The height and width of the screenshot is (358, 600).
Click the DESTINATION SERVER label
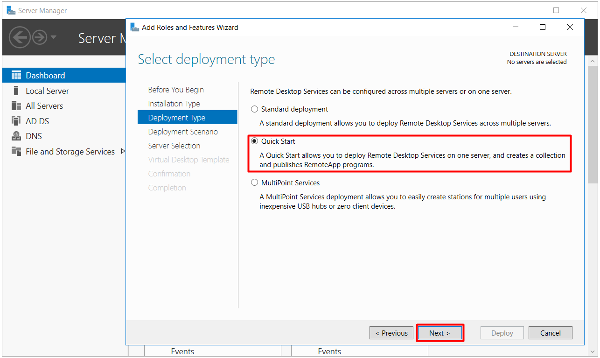(x=538, y=54)
